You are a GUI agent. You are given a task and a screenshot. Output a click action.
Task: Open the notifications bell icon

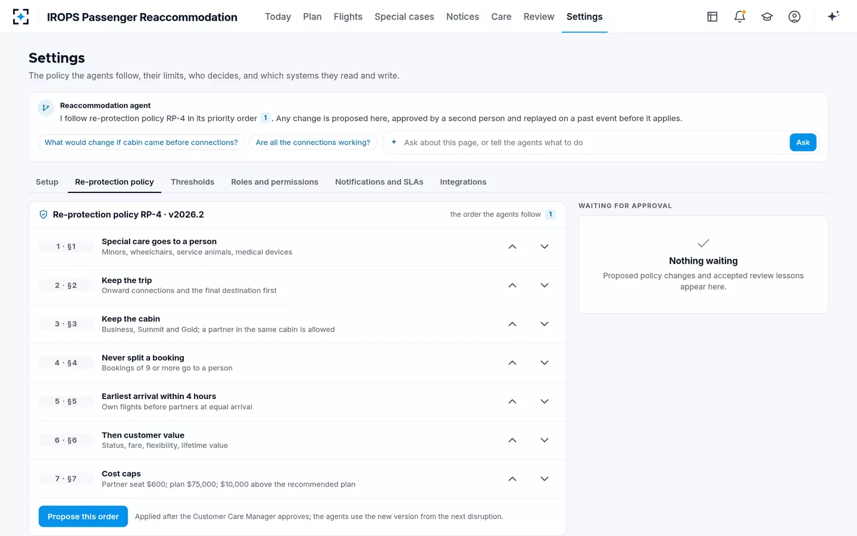[x=740, y=17]
